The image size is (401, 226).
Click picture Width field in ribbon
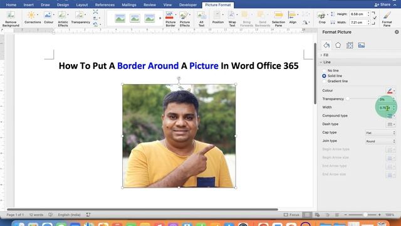tap(358, 23)
